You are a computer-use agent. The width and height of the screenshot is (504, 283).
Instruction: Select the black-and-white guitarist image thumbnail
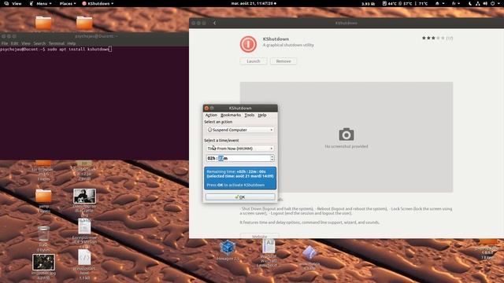[x=84, y=196]
